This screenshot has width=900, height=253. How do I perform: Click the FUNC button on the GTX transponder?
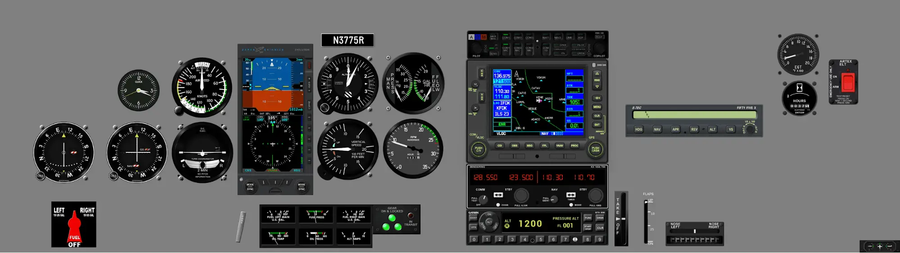click(x=588, y=218)
